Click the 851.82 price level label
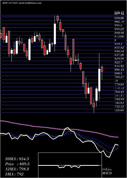 point(119,47)
